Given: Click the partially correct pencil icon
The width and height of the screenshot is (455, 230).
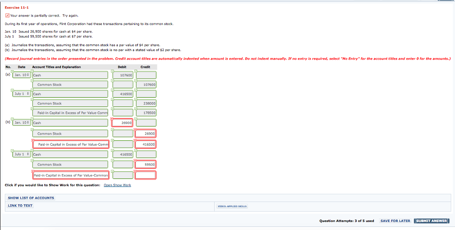Looking at the screenshot, I should click(x=7, y=16).
